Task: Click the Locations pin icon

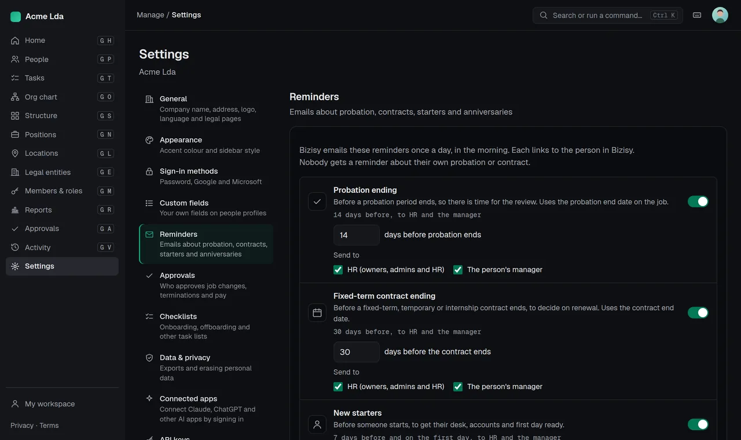Action: click(x=15, y=153)
